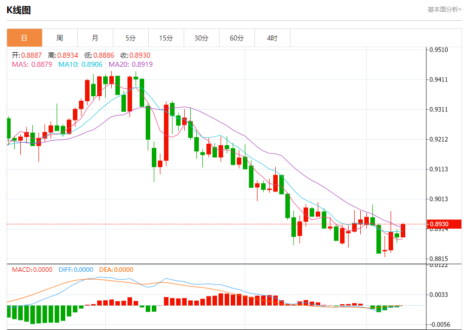Click the 0.9510 price axis label

pyautogui.click(x=439, y=50)
